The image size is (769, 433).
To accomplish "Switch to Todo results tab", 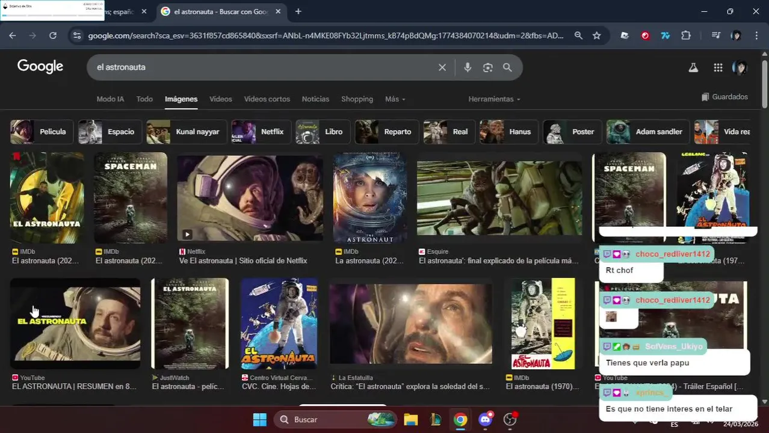I will pyautogui.click(x=144, y=99).
